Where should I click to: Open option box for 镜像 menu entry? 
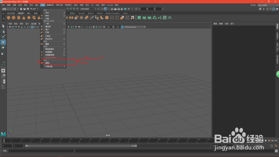[64, 44]
